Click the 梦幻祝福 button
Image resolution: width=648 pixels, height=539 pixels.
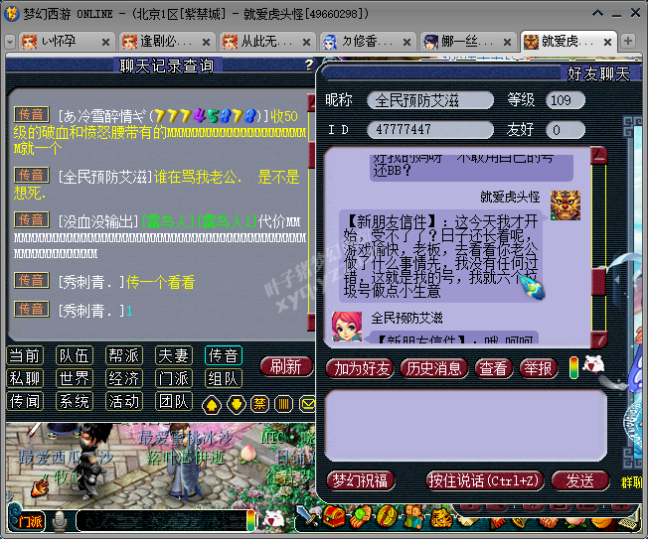[x=361, y=480]
